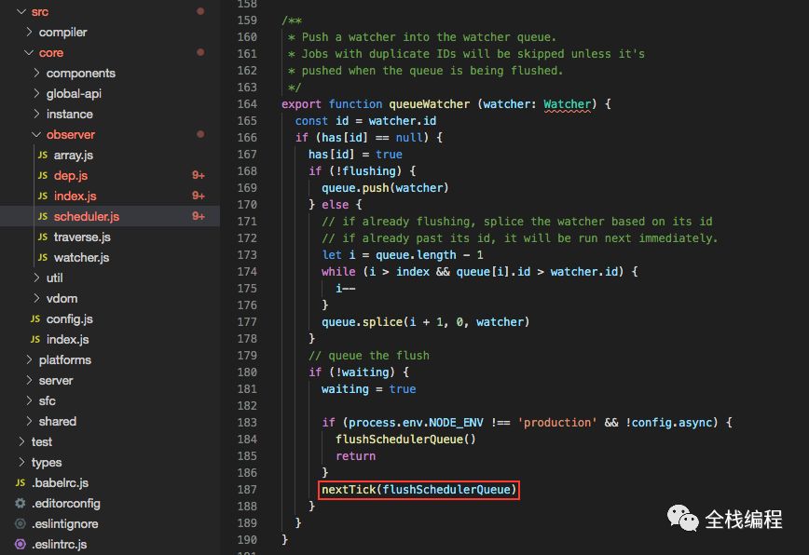Select the src folder label
809x555 pixels.
(x=40, y=11)
